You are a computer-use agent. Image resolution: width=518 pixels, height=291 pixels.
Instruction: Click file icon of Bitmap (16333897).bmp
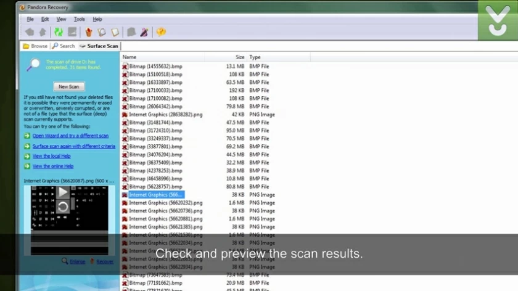point(125,83)
